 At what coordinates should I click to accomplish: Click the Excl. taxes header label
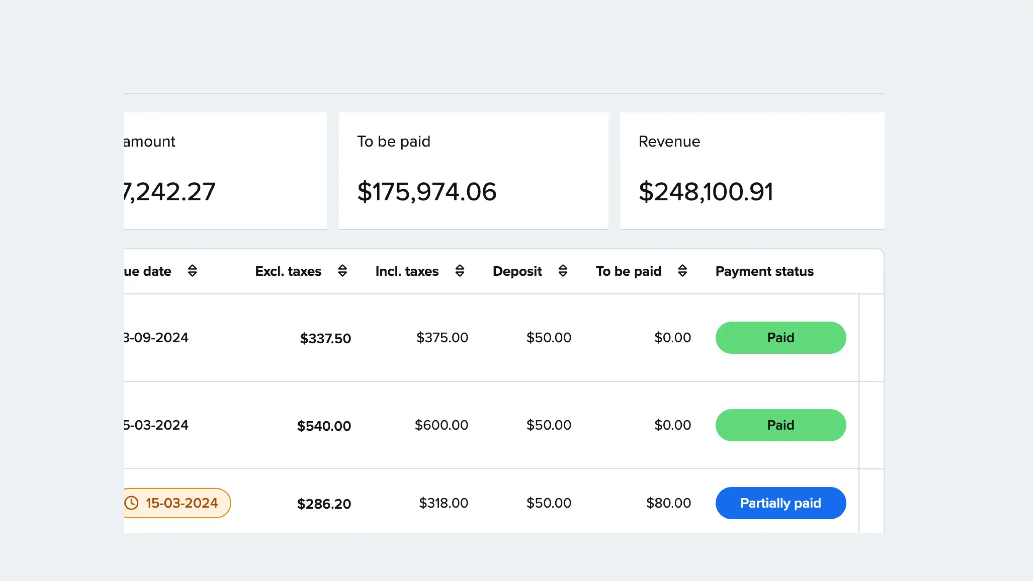[x=288, y=271]
